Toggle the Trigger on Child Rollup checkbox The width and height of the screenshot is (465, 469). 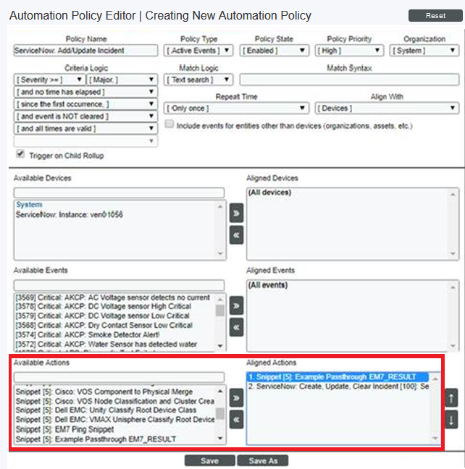click(20, 154)
